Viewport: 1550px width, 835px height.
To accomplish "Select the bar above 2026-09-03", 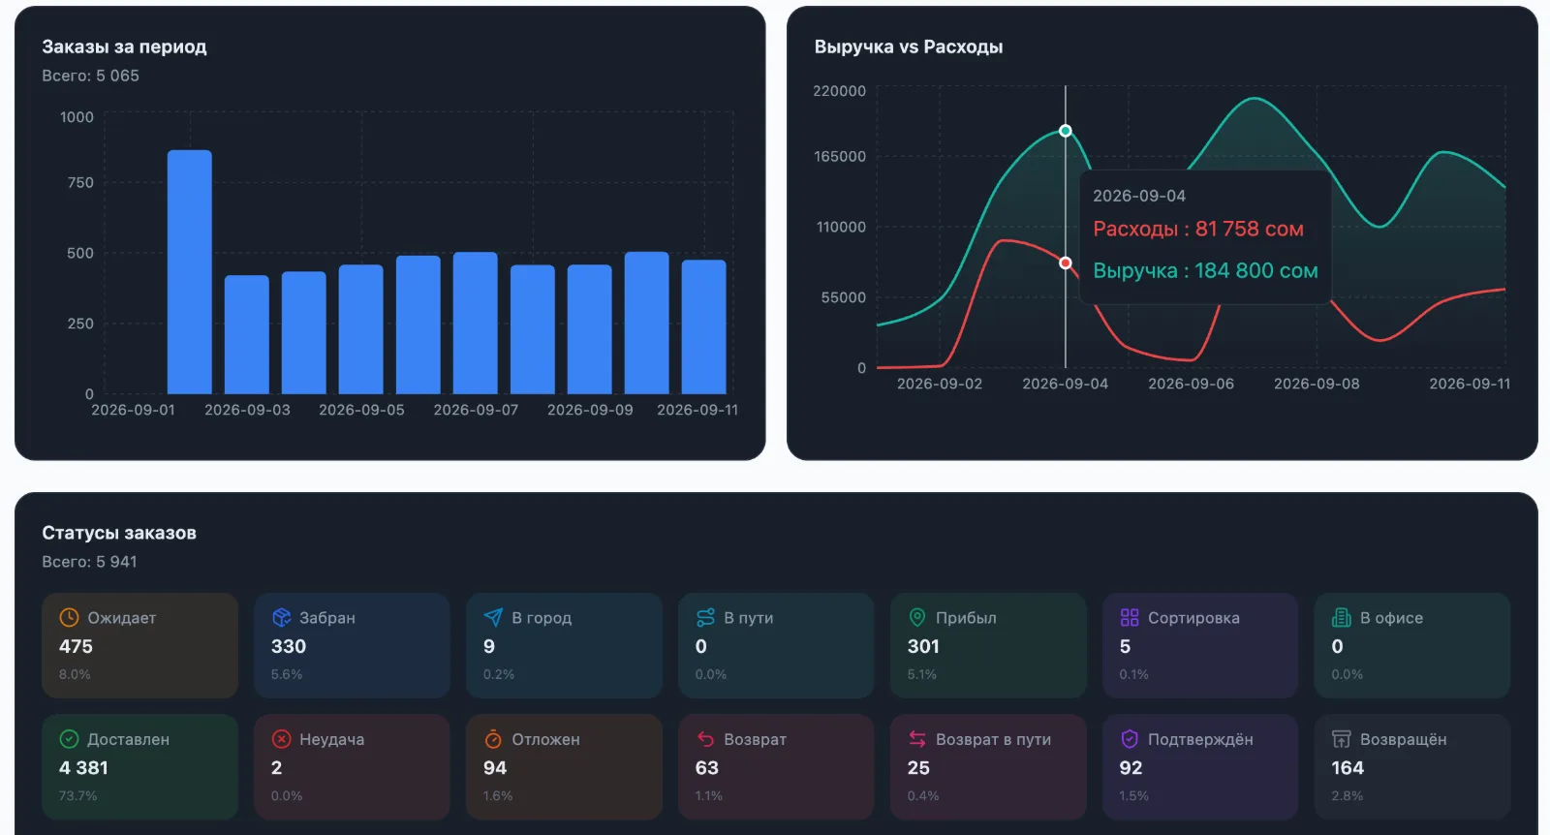I will [x=247, y=335].
